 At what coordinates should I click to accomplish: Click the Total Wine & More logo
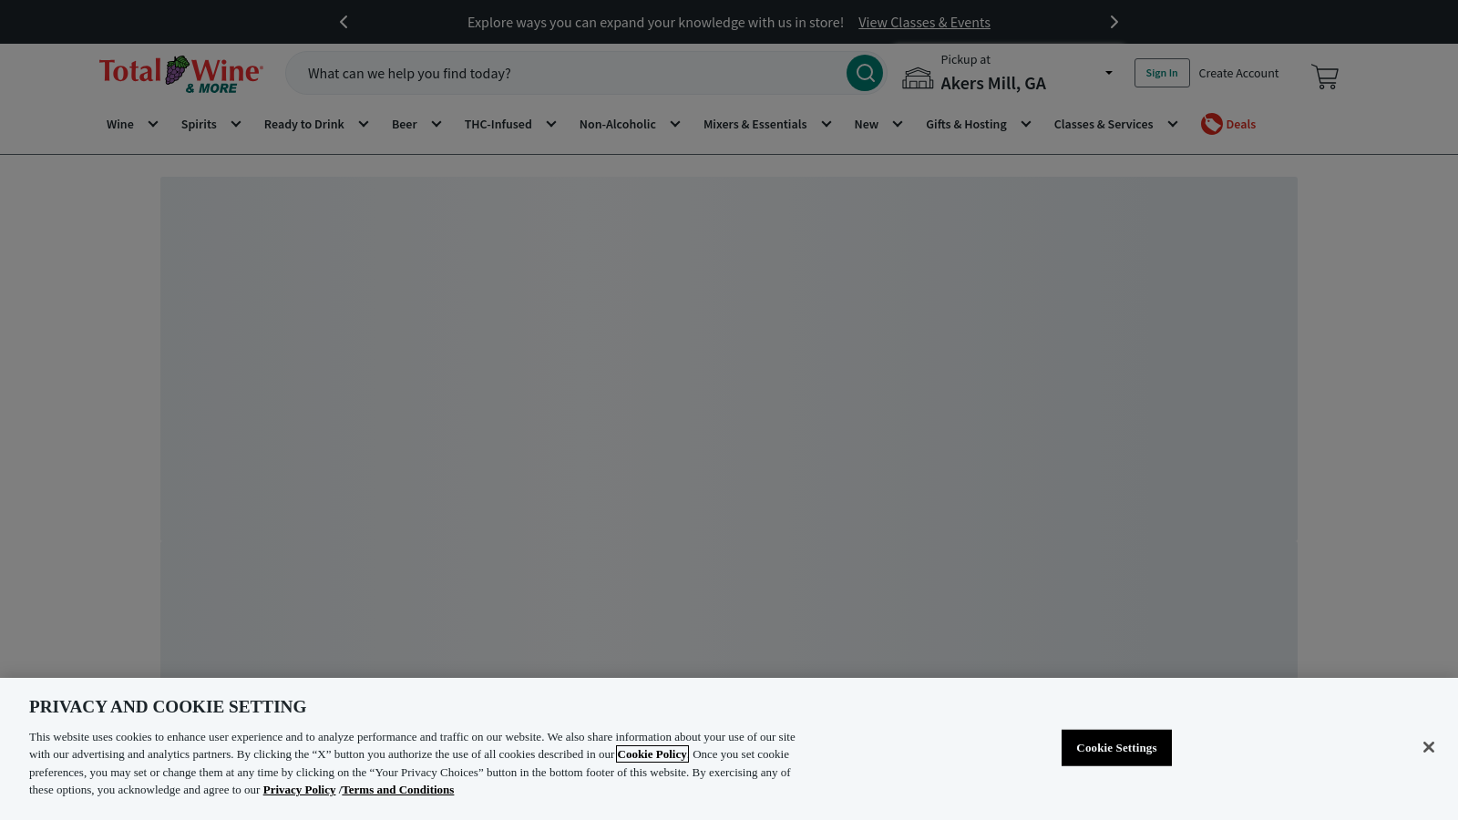pos(181,75)
